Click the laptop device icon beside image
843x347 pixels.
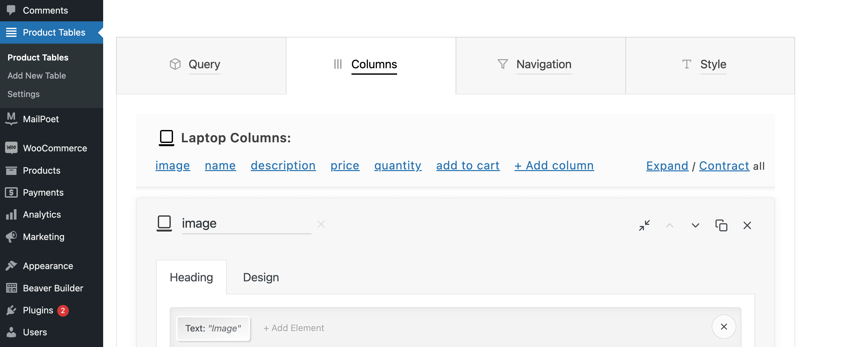coord(164,223)
